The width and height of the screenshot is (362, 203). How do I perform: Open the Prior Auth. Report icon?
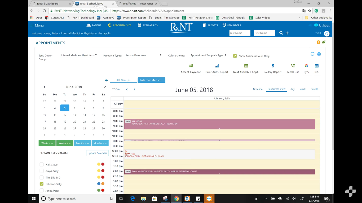click(x=217, y=66)
